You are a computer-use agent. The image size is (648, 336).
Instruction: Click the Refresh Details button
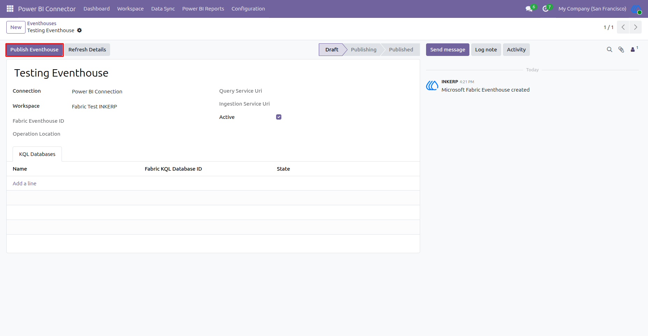[x=87, y=50]
